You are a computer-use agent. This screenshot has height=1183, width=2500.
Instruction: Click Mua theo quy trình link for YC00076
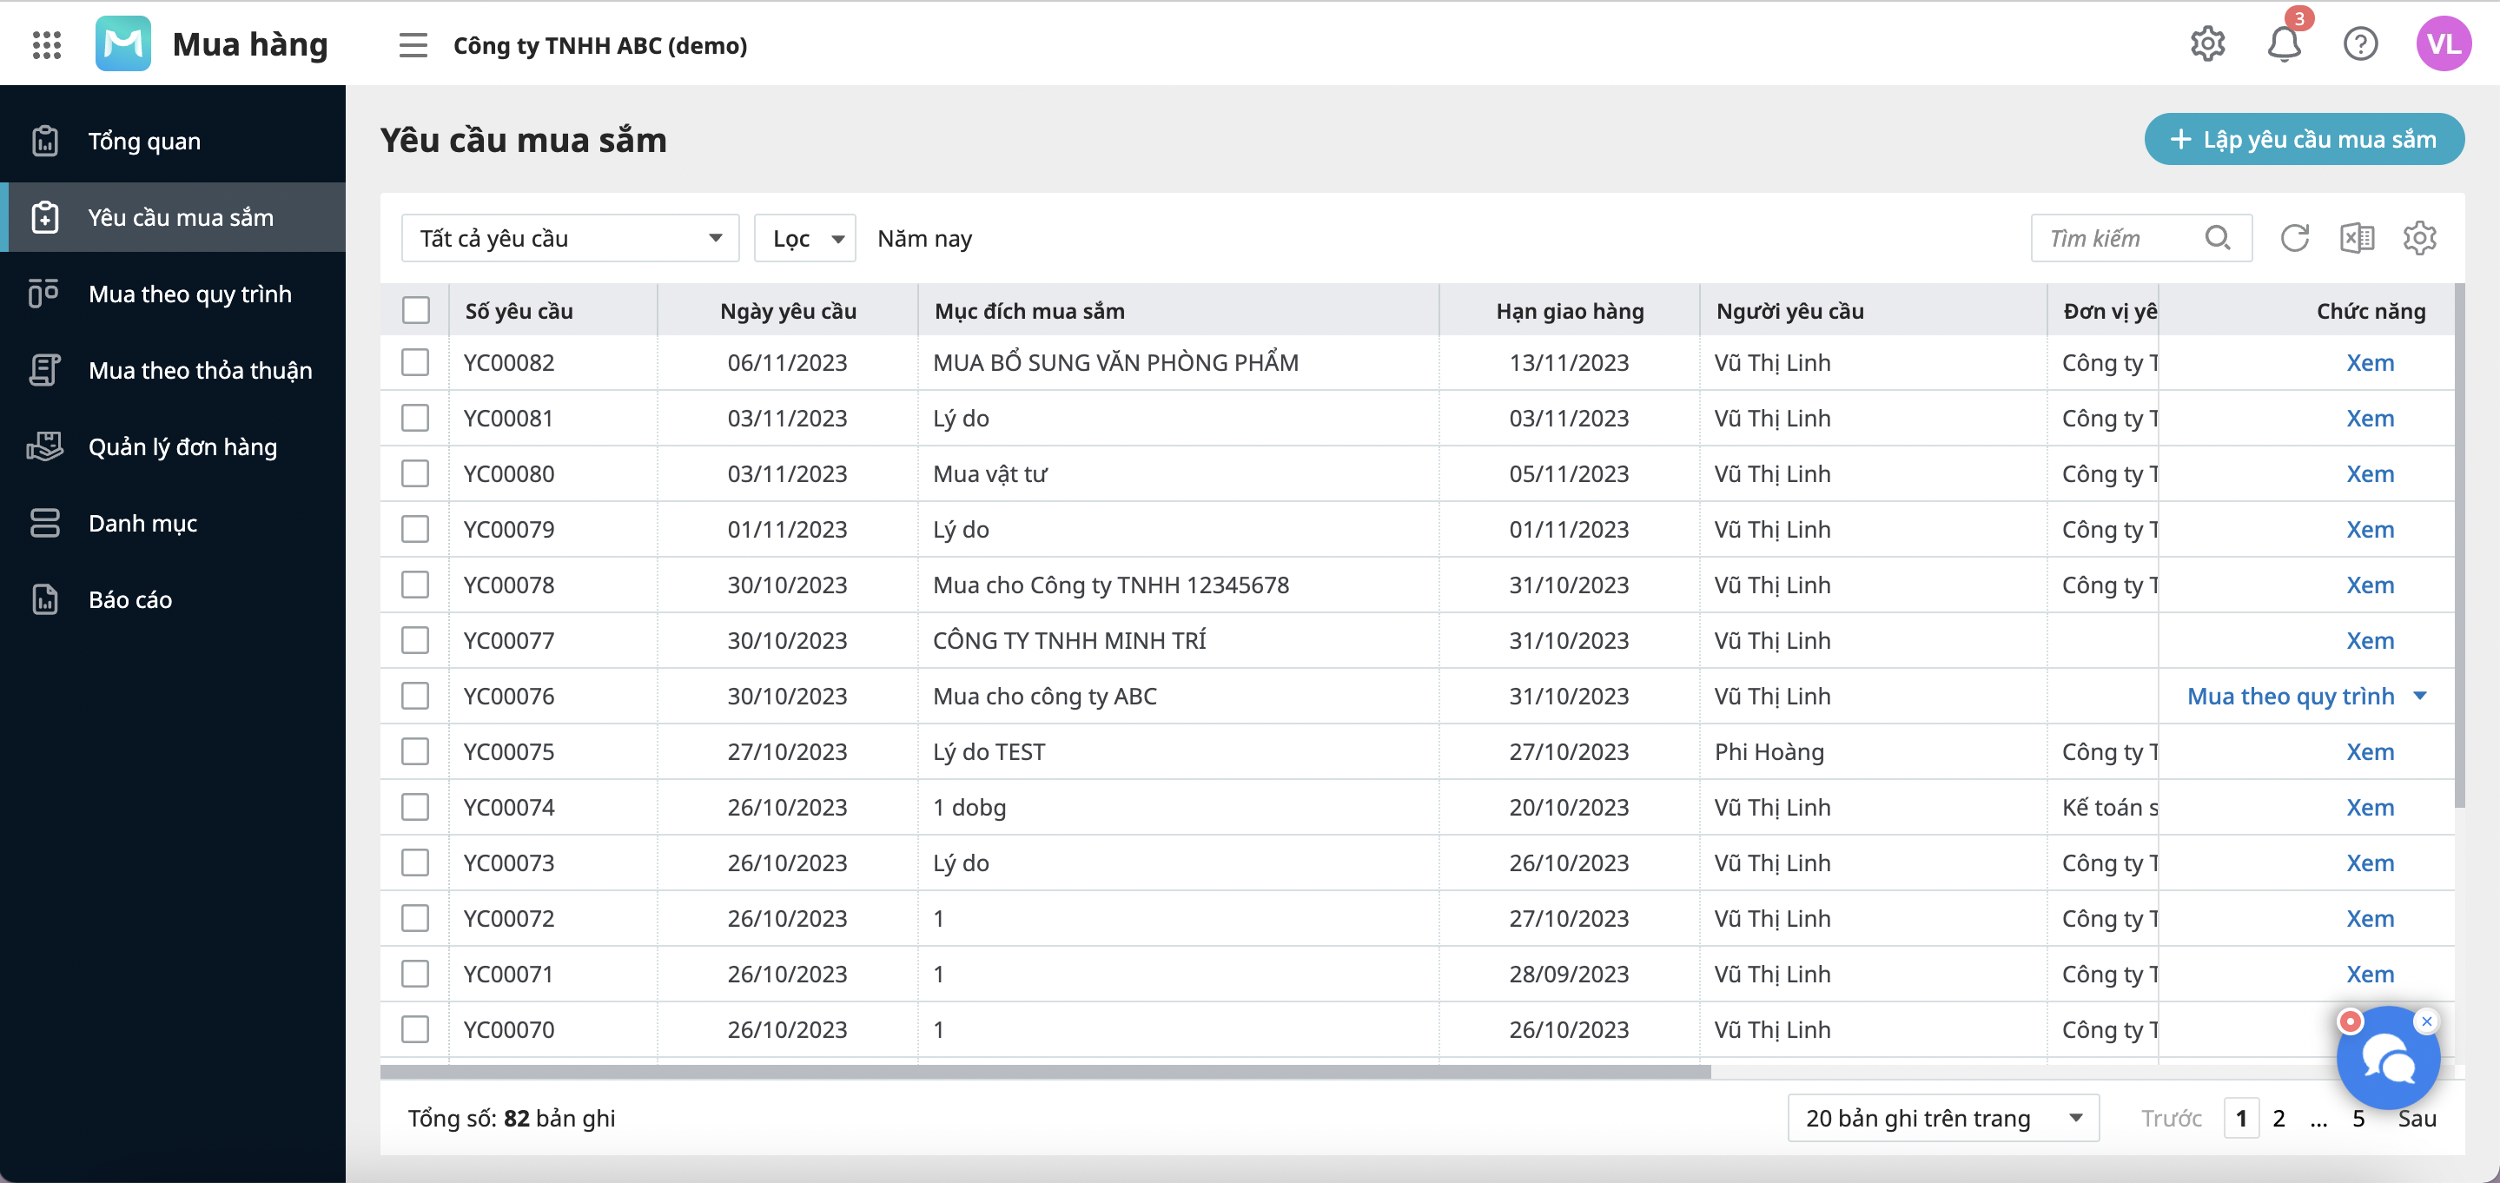tap(2291, 696)
